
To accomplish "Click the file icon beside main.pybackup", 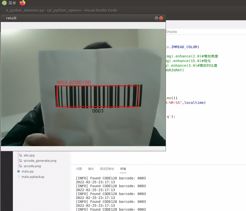I will tap(19, 177).
